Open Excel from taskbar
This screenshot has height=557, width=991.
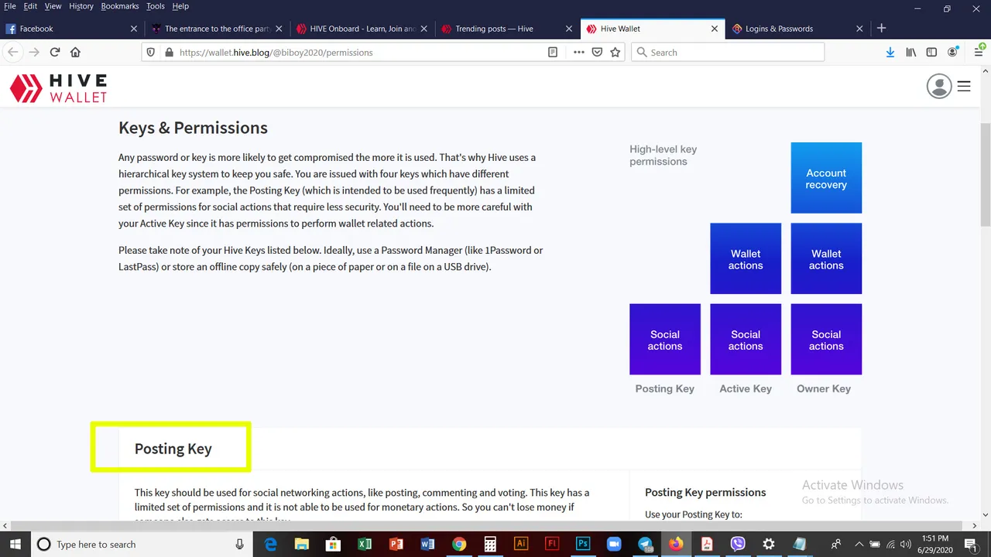click(365, 545)
